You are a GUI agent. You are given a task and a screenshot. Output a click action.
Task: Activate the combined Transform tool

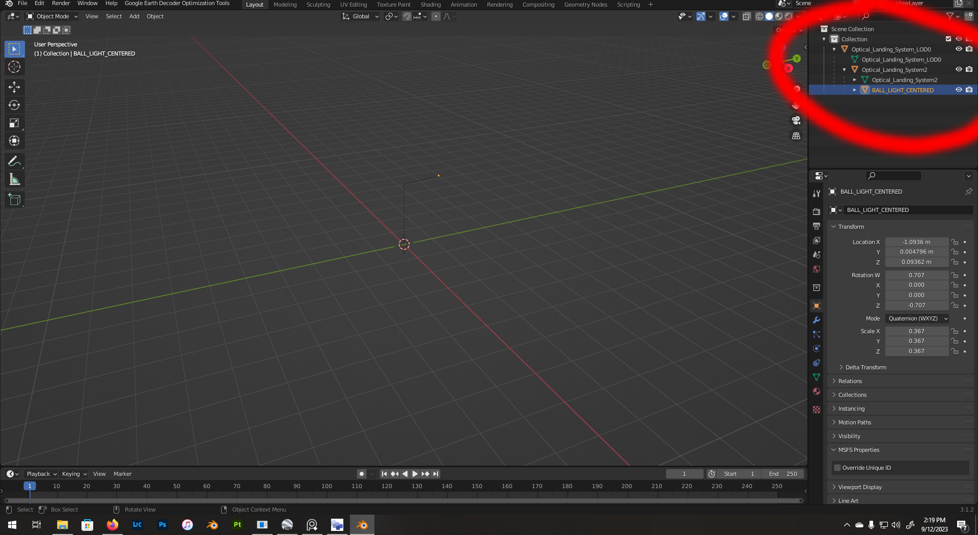14,141
